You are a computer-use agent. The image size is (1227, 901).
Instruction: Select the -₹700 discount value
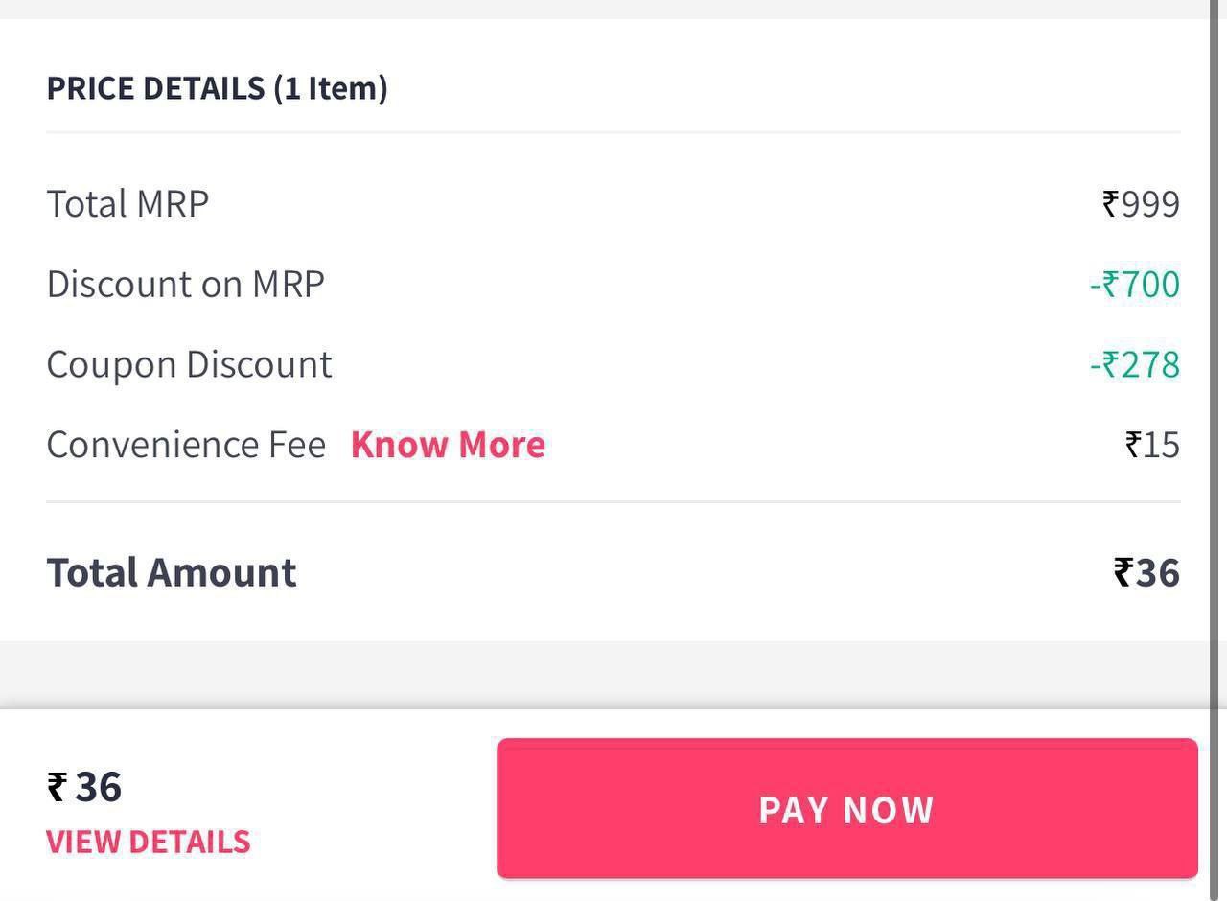[x=1134, y=284]
